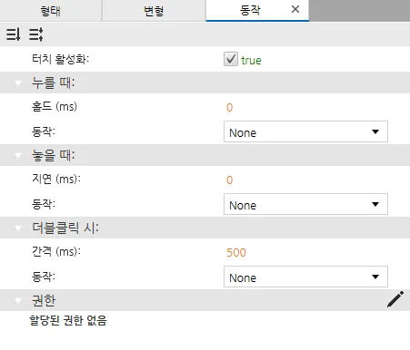Toggle the 터치 활성화 checkbox
The width and height of the screenshot is (410, 350).
[x=231, y=59]
